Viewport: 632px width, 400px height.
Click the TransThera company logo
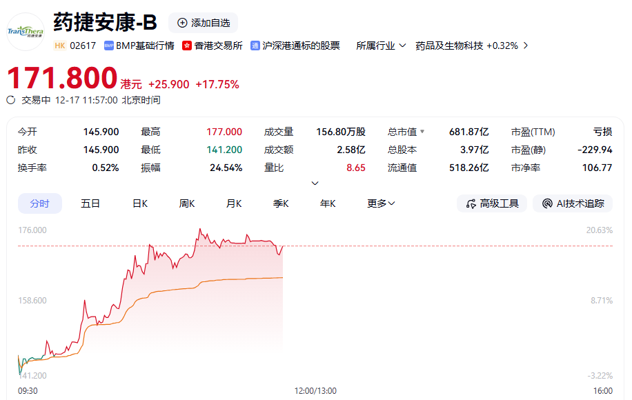(26, 31)
